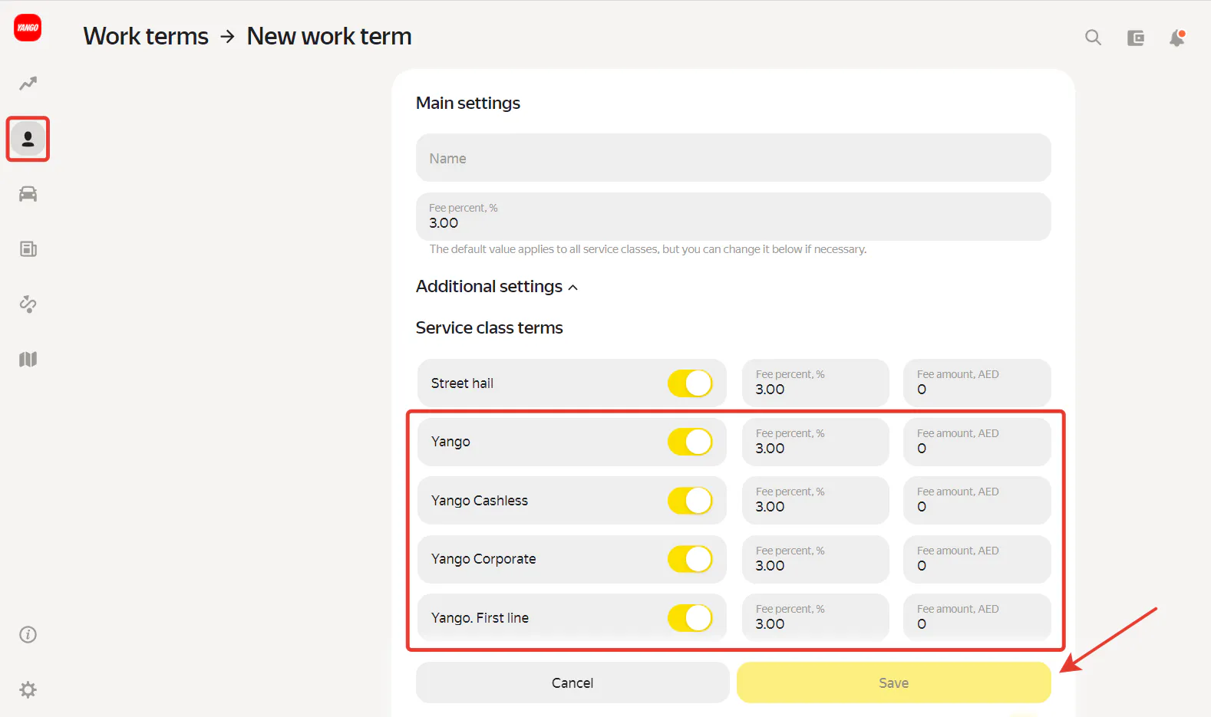Viewport: 1211px width, 717px height.
Task: Toggle the Yango. First line switch
Action: [690, 618]
